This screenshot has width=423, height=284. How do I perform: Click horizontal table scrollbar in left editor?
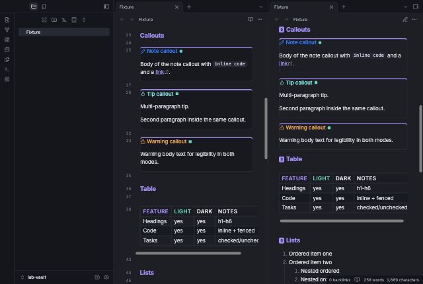(188, 253)
